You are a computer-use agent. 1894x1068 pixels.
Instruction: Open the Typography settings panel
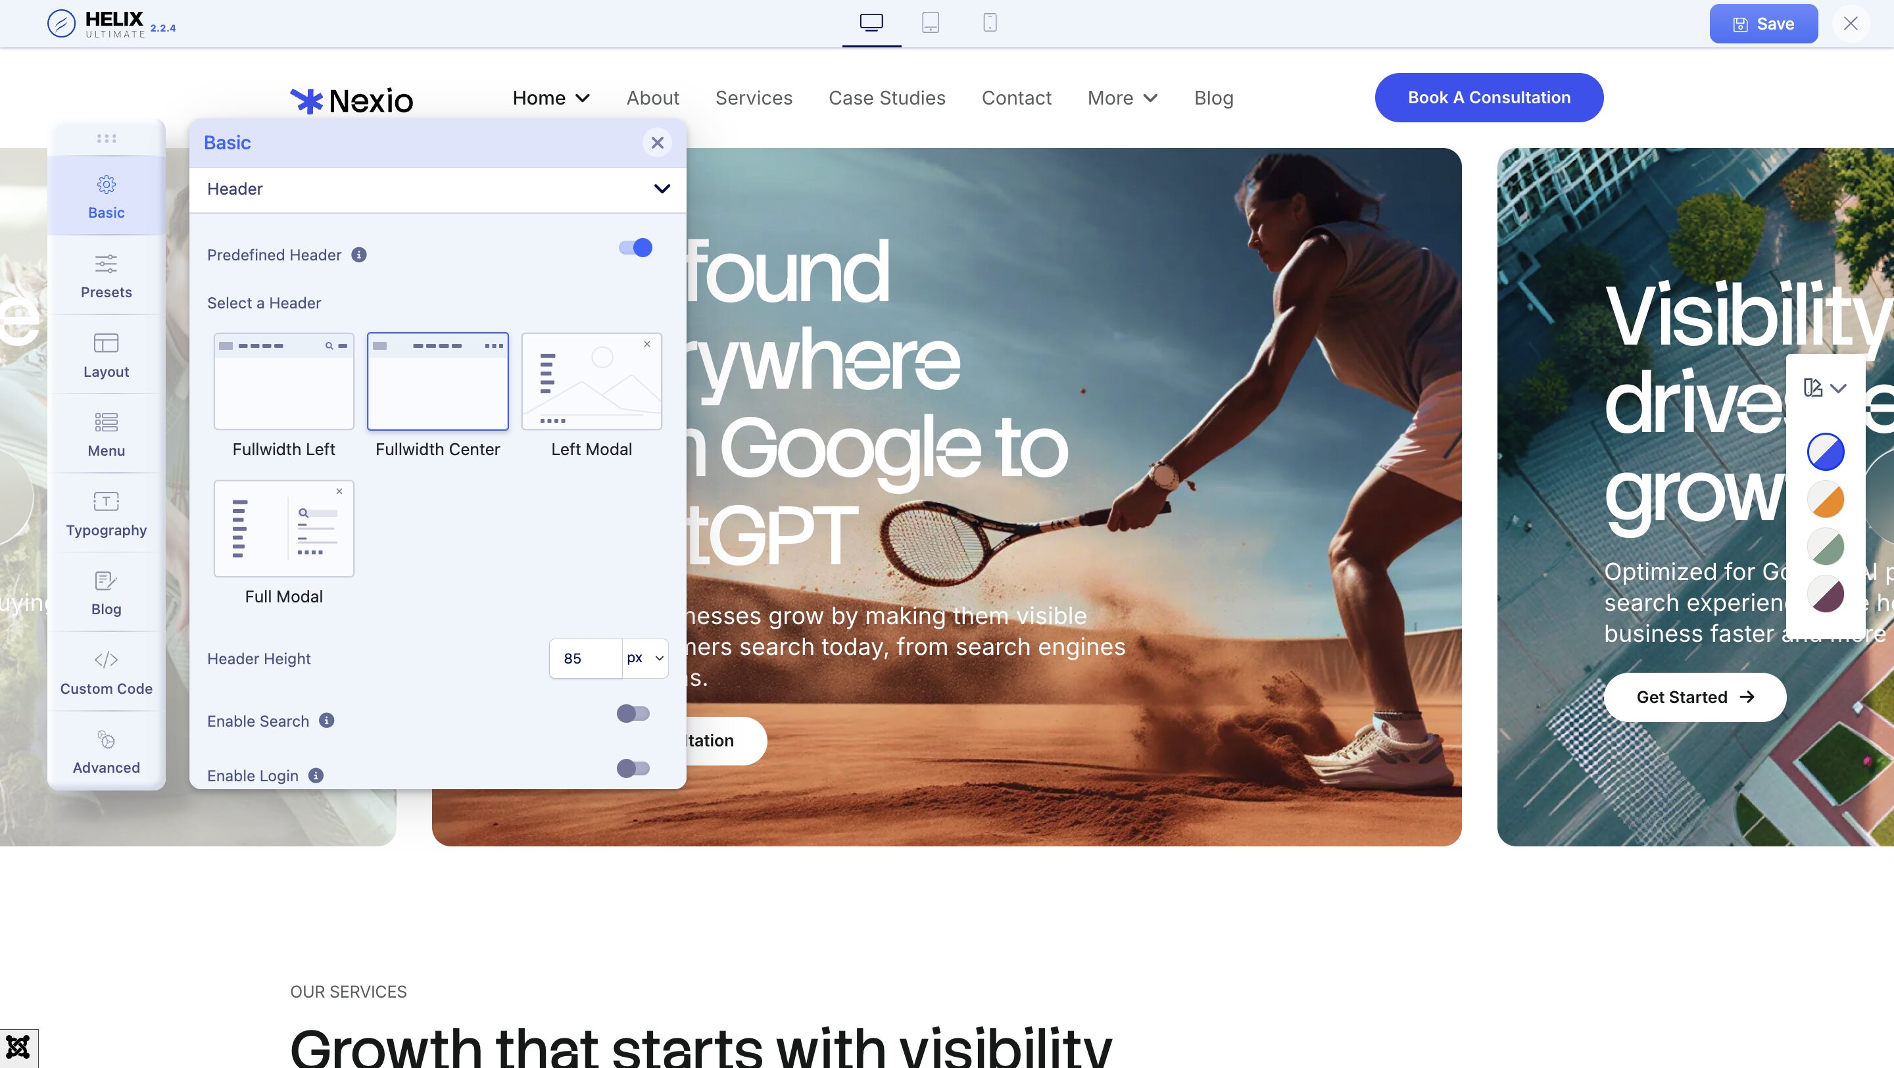pyautogui.click(x=106, y=514)
